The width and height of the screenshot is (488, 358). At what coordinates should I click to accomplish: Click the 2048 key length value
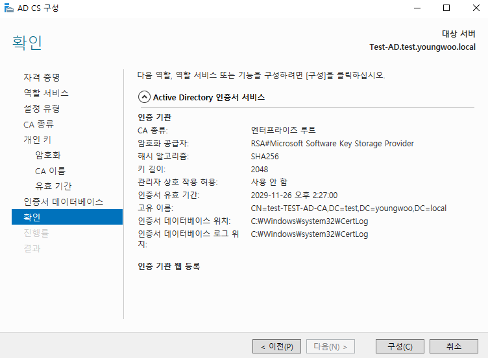(x=260, y=170)
